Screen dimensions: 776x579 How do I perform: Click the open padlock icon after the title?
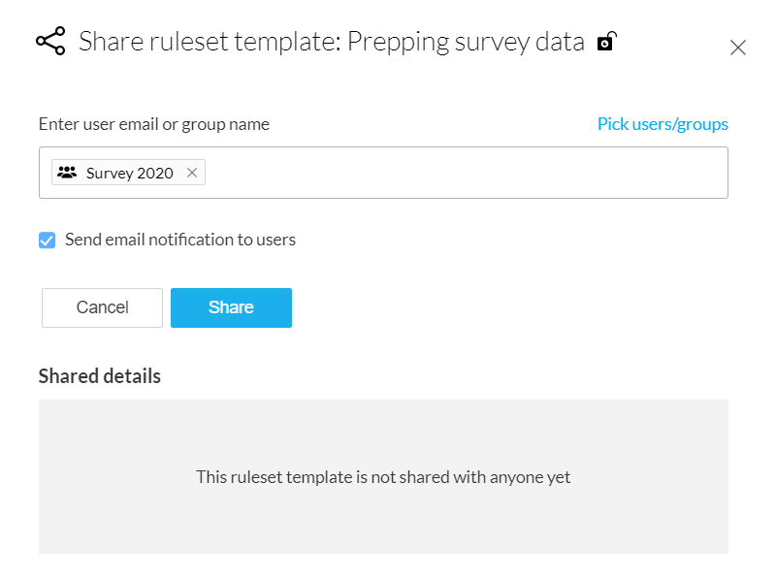pyautogui.click(x=606, y=42)
